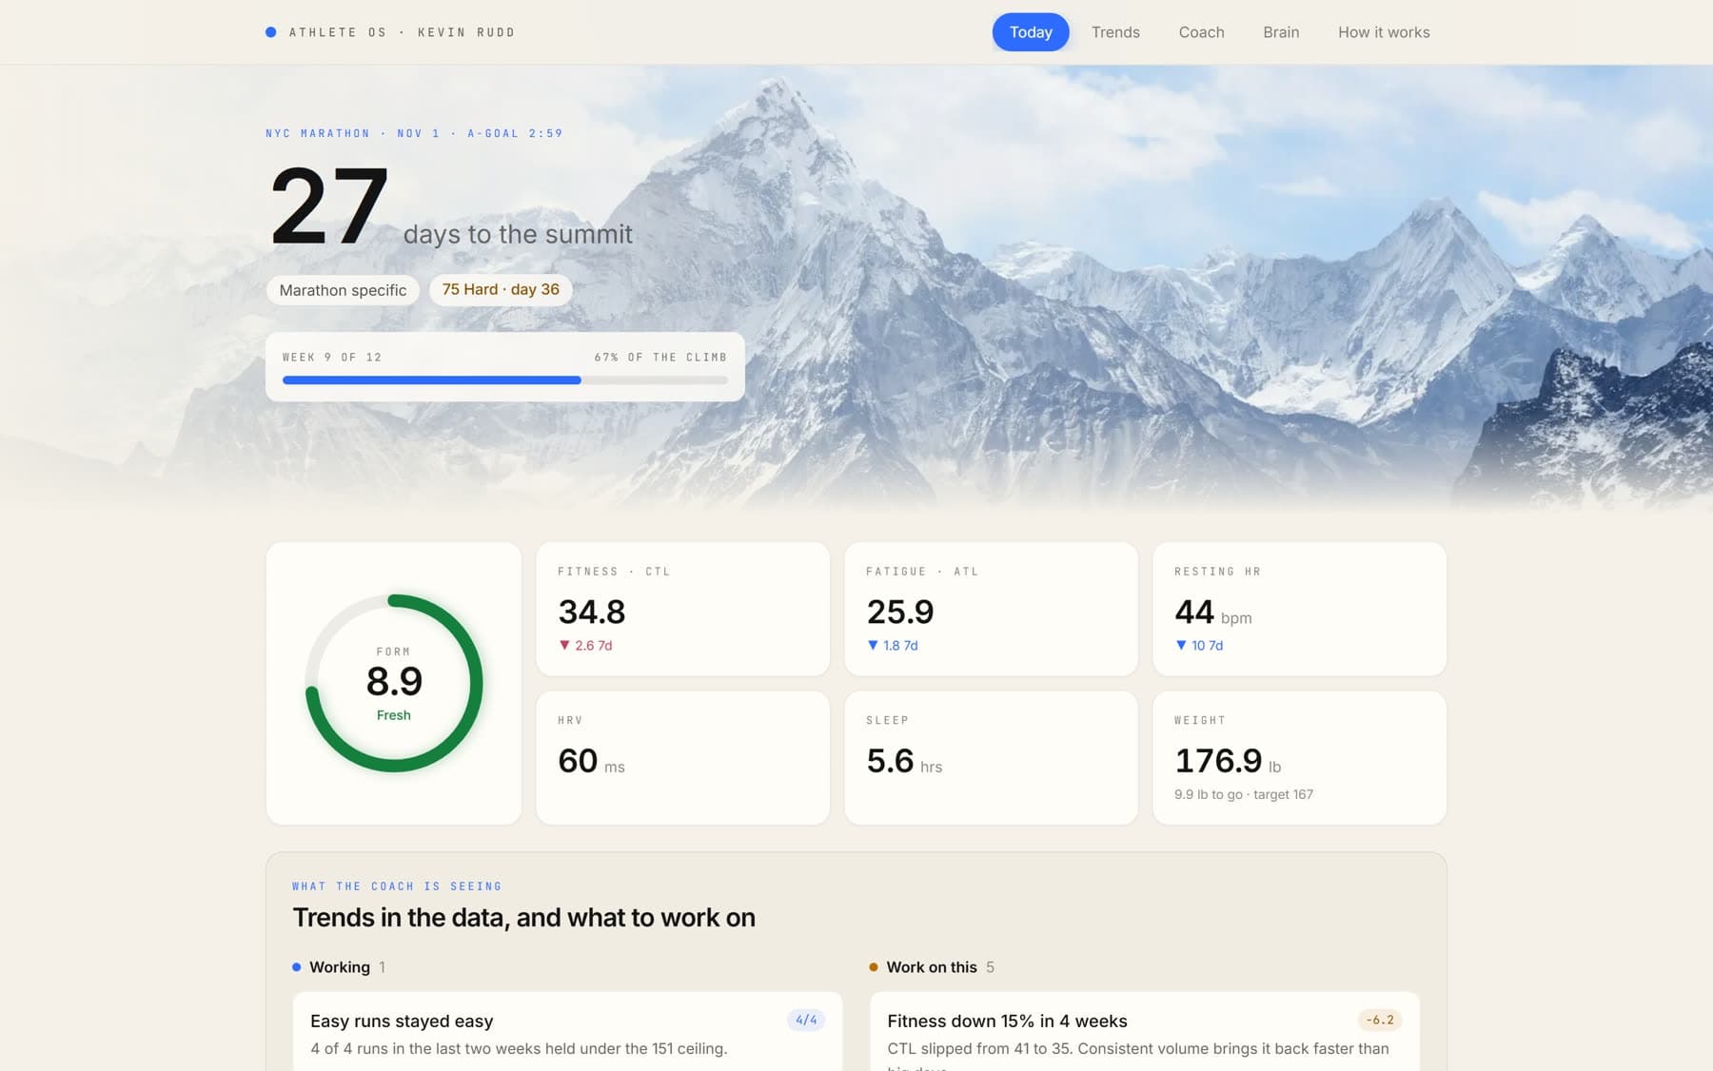Image resolution: width=1713 pixels, height=1071 pixels.
Task: Open How it works page
Action: pyautogui.click(x=1384, y=32)
